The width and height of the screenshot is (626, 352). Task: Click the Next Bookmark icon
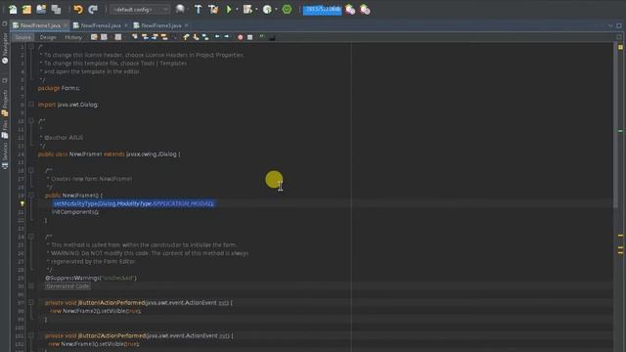coord(196,37)
